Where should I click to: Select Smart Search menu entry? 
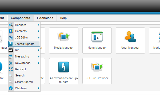pyautogui.click(x=24, y=82)
